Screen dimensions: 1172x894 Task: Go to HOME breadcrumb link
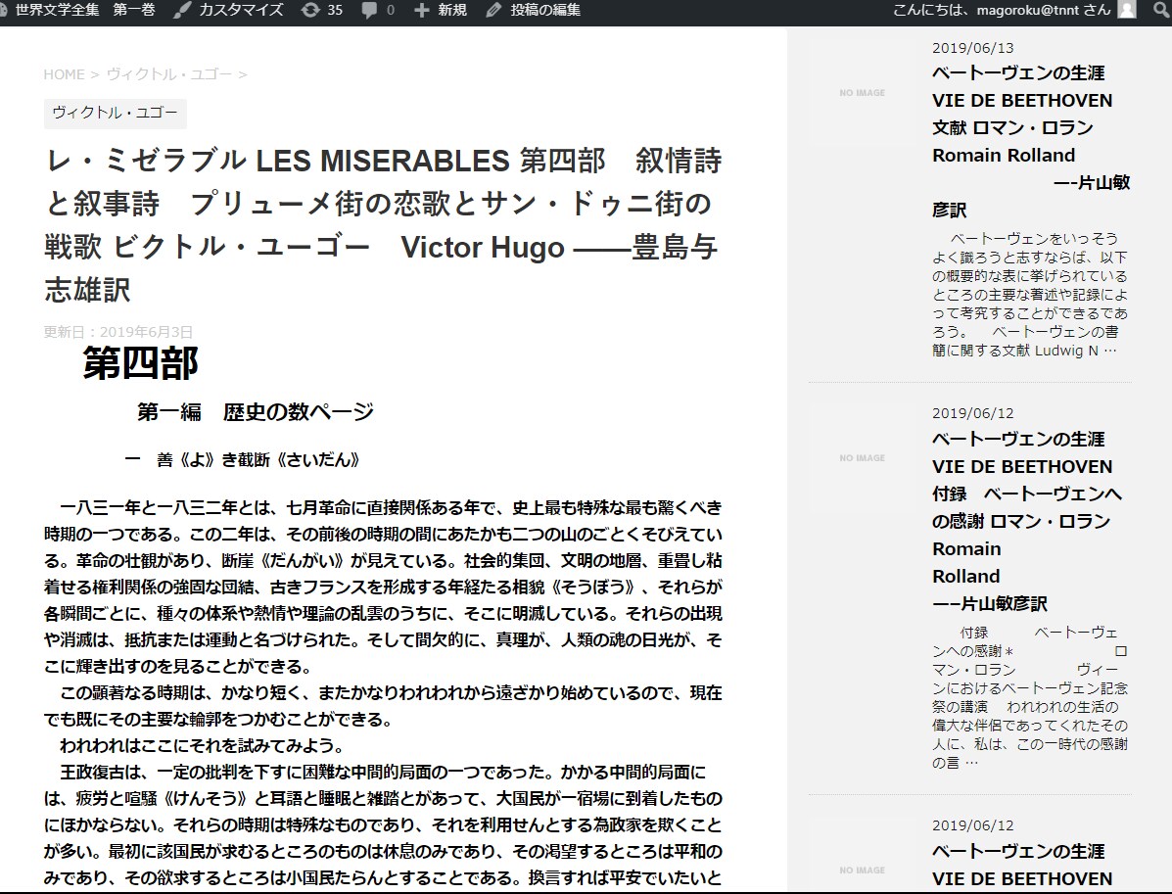tap(65, 74)
